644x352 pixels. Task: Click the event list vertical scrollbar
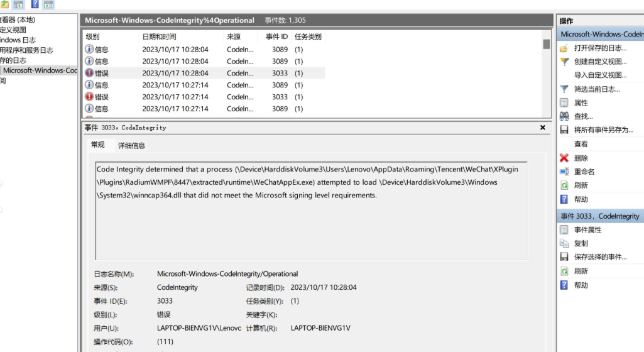pos(546,75)
